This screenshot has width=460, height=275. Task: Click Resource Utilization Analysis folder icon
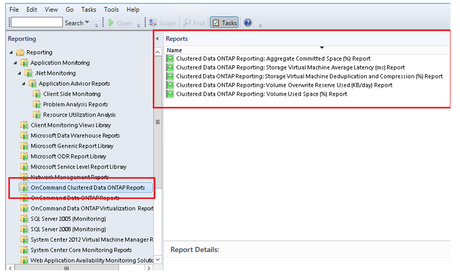point(37,115)
